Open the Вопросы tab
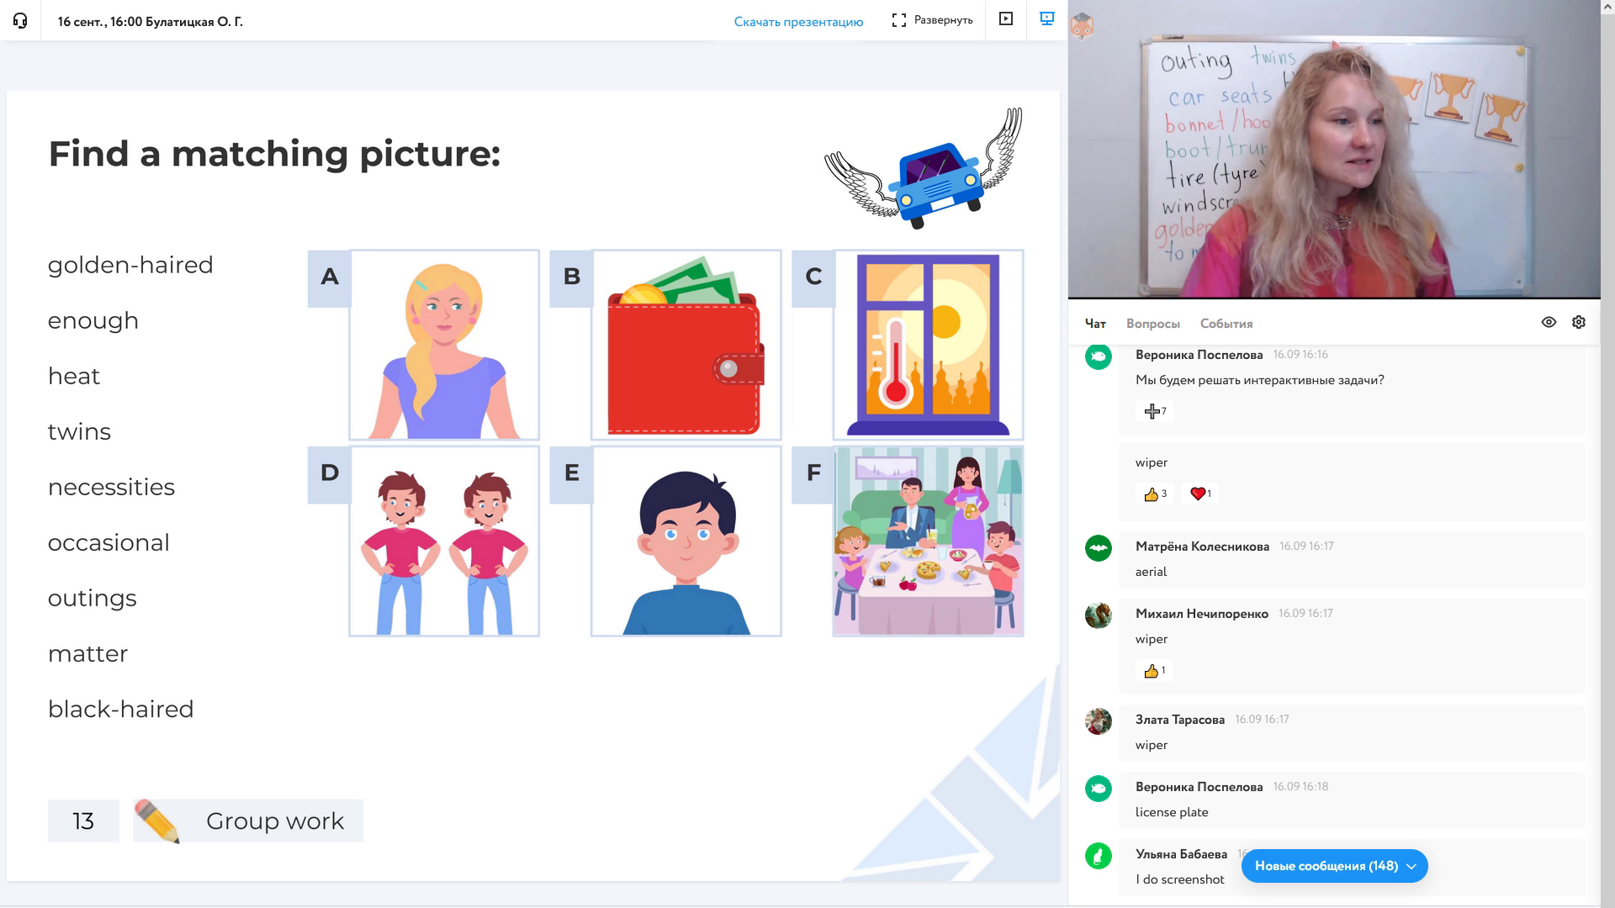The image size is (1615, 908). tap(1152, 324)
